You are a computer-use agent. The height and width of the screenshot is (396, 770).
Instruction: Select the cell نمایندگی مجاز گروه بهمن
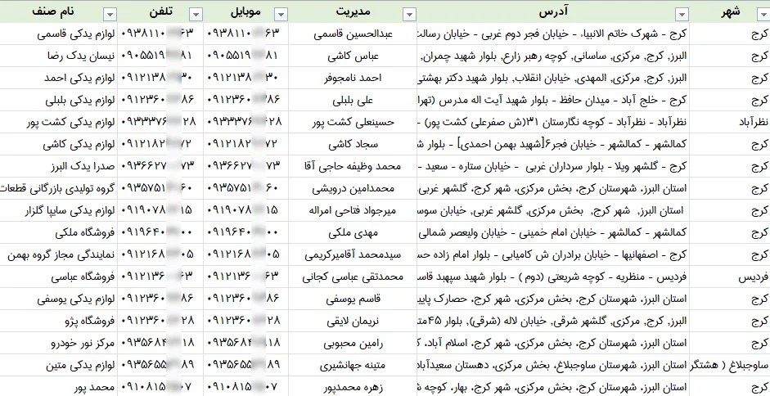tap(58, 255)
